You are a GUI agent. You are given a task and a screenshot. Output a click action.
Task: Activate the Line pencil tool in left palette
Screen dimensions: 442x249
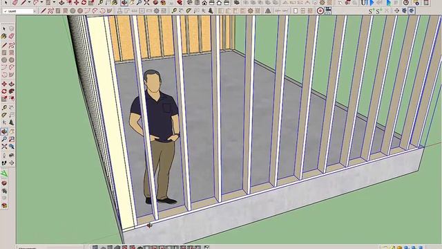4,45
